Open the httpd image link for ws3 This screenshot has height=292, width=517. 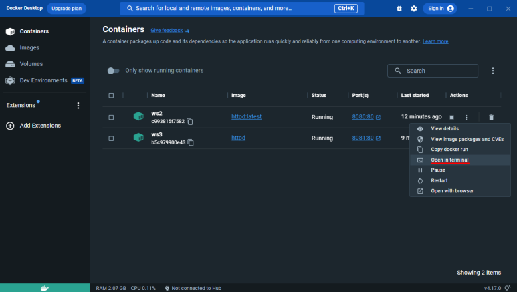238,138
